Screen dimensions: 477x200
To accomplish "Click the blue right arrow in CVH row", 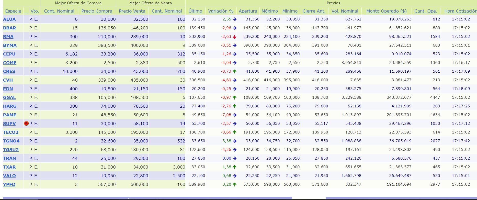I will pyautogui.click(x=235, y=80).
